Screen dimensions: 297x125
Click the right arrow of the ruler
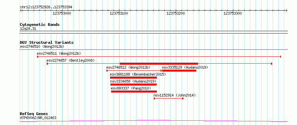[x=286, y=11]
